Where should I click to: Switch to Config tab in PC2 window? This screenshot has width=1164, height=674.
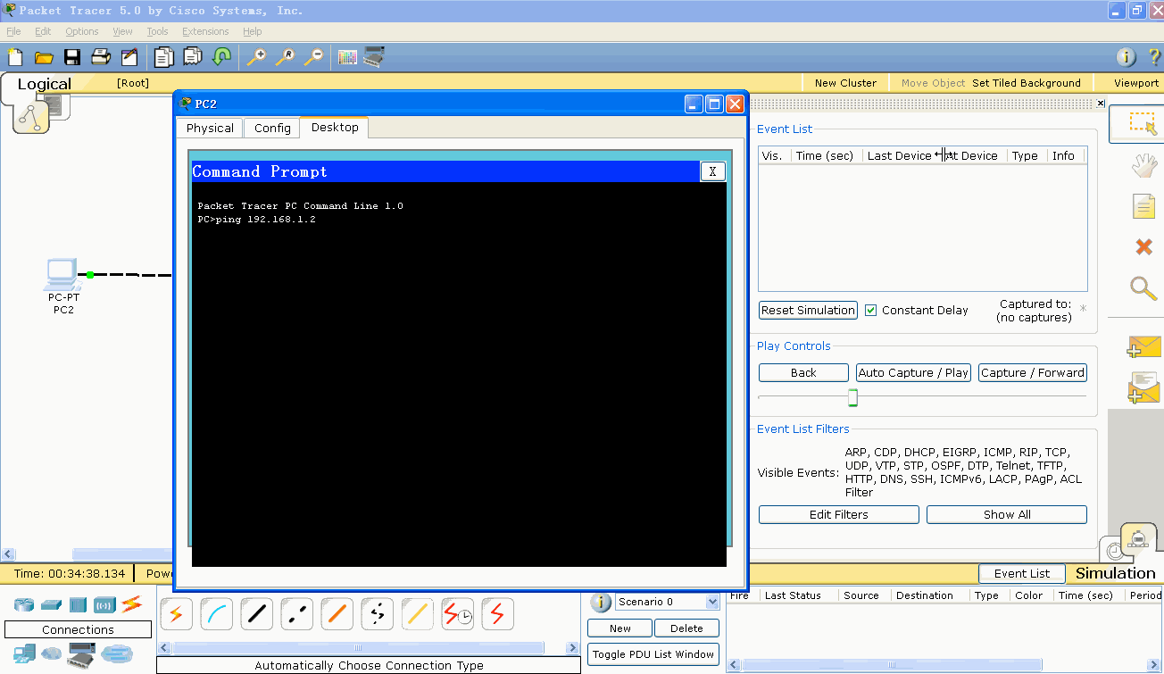point(272,129)
